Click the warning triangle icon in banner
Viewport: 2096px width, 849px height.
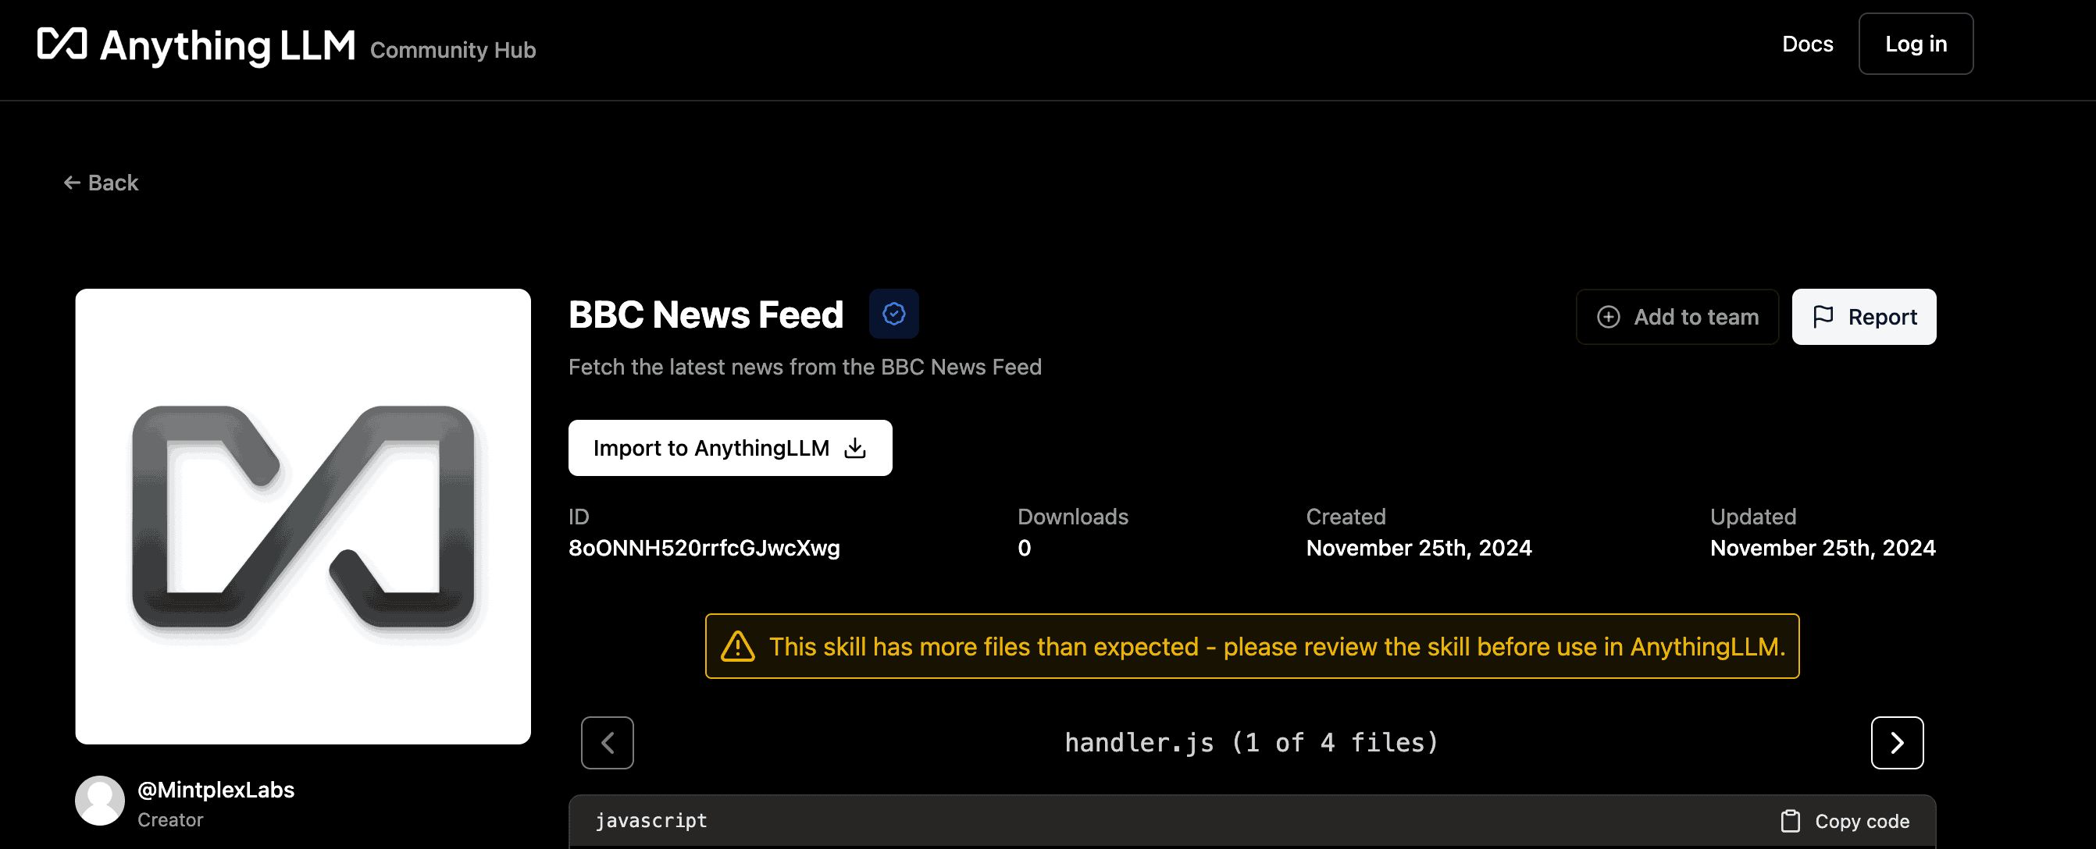pos(737,647)
